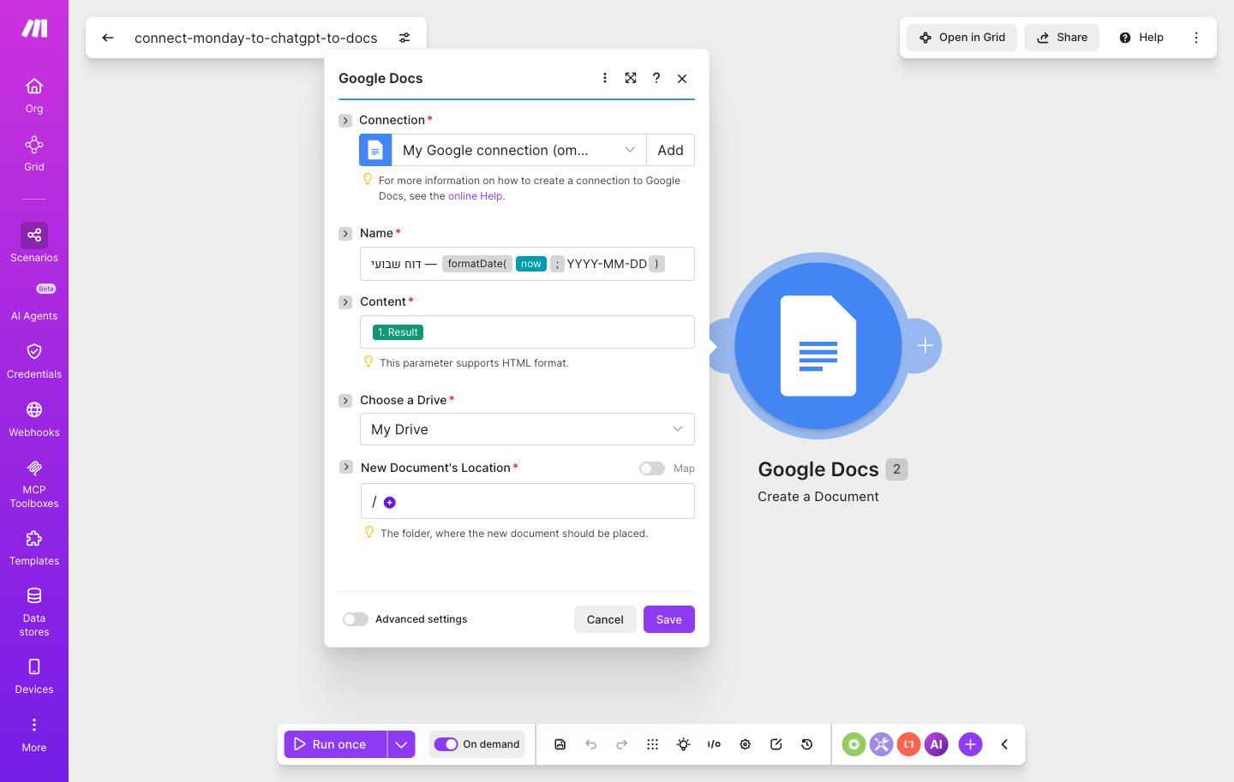Add another module with the plus next to Google Docs
This screenshot has height=782, width=1234.
click(x=925, y=346)
